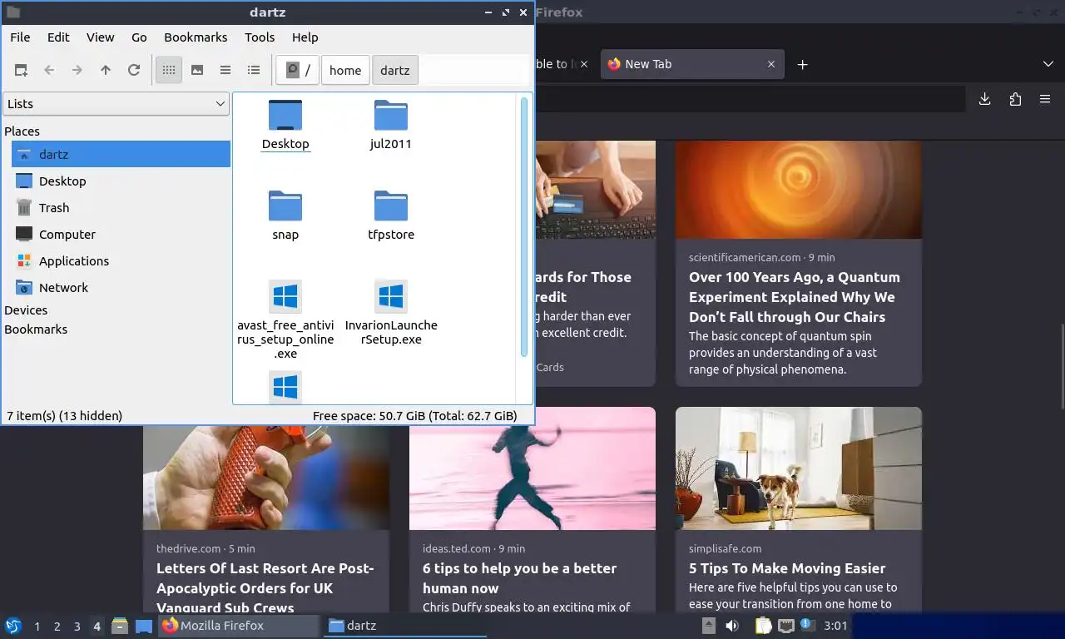Switch to compact list view

tap(225, 70)
